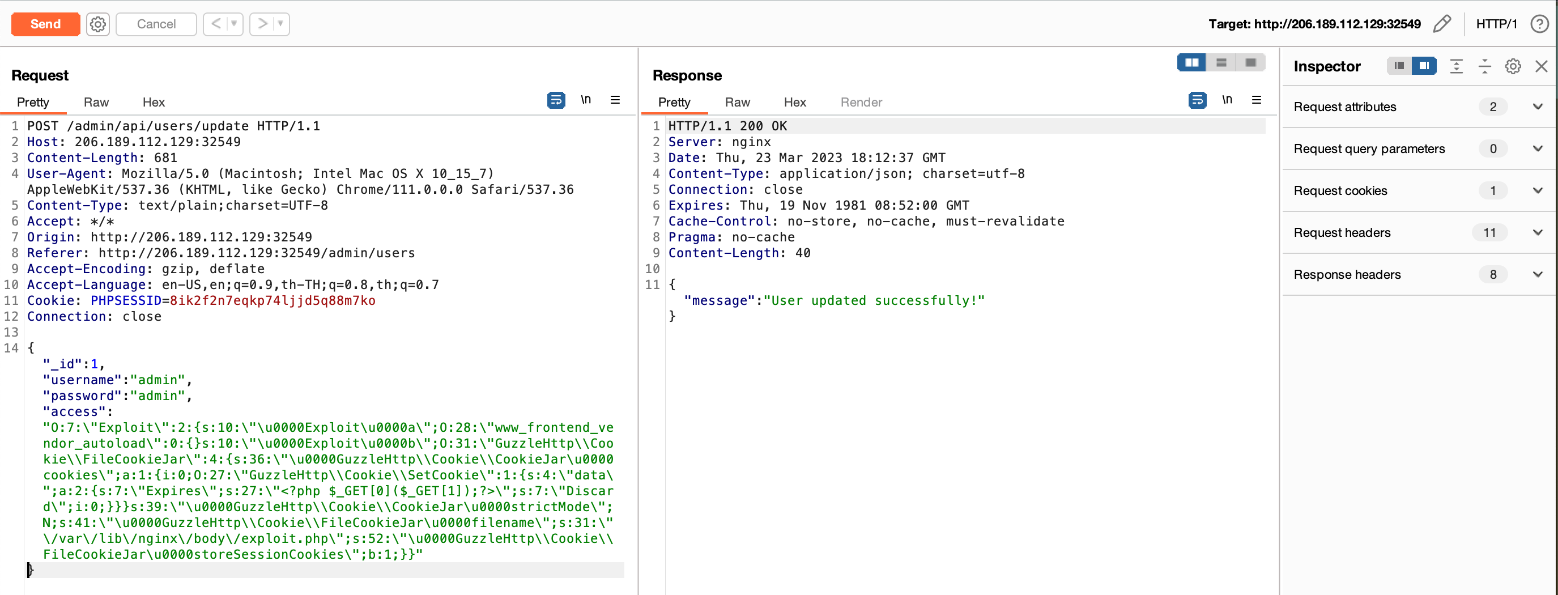Click the Send button
The width and height of the screenshot is (1558, 595).
tap(45, 24)
